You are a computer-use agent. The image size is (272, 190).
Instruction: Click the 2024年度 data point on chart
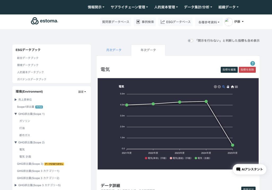pos(206,101)
